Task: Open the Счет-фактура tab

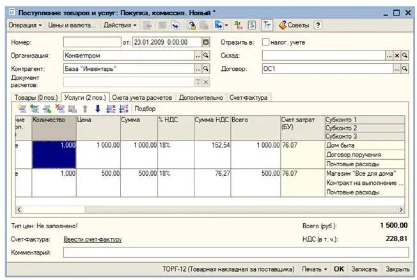Action: click(248, 98)
